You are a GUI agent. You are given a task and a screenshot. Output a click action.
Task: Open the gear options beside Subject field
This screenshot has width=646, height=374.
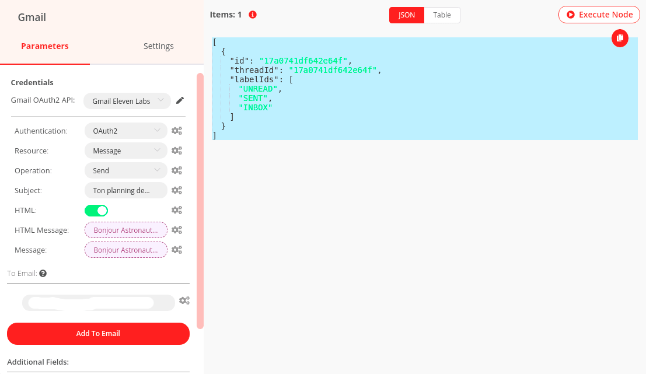tap(177, 190)
